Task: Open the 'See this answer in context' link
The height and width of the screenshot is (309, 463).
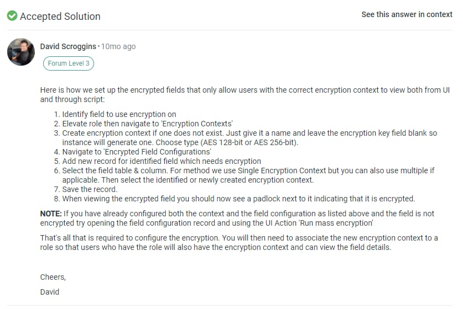Action: (x=407, y=14)
